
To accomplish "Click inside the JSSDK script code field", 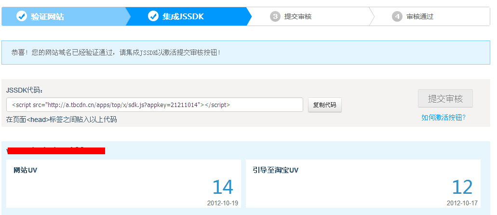I will (x=155, y=105).
